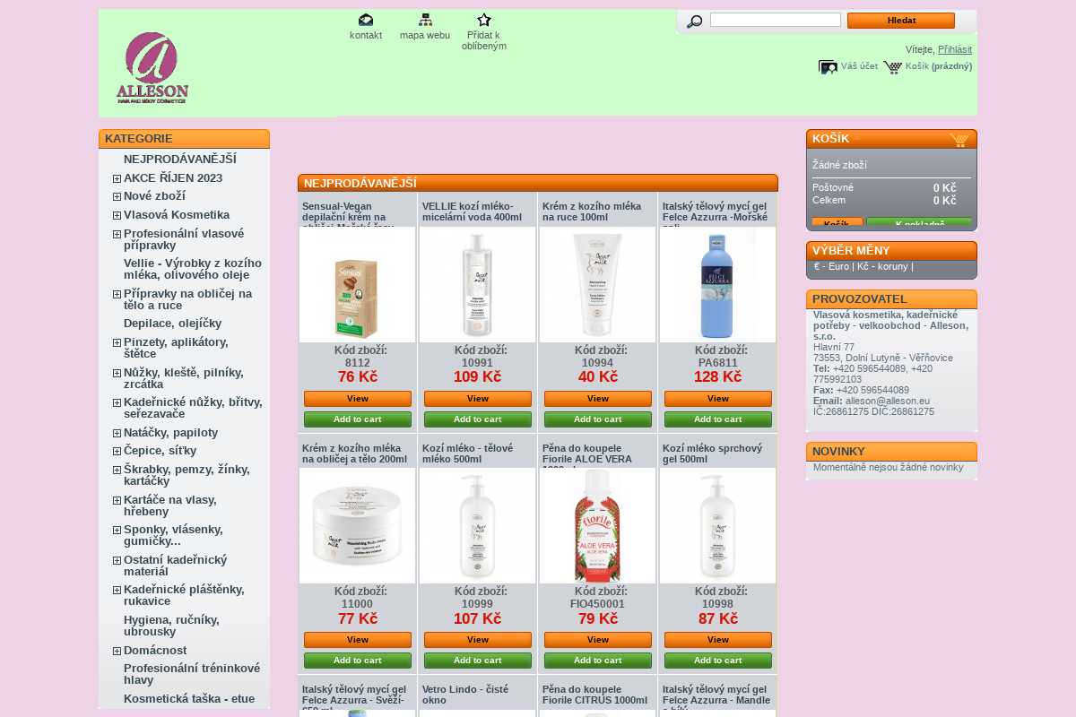Image resolution: width=1076 pixels, height=717 pixels.
Task: Expand Profesionální vlasové přípravky category
Action: click(117, 234)
